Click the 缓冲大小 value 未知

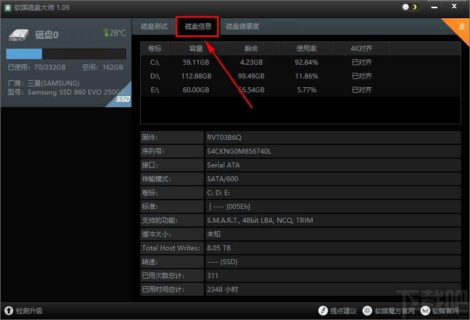(214, 234)
